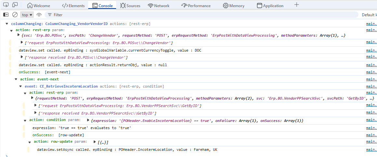
Task: Expand the 'response received ChangeVendor' array
Action: (22, 57)
